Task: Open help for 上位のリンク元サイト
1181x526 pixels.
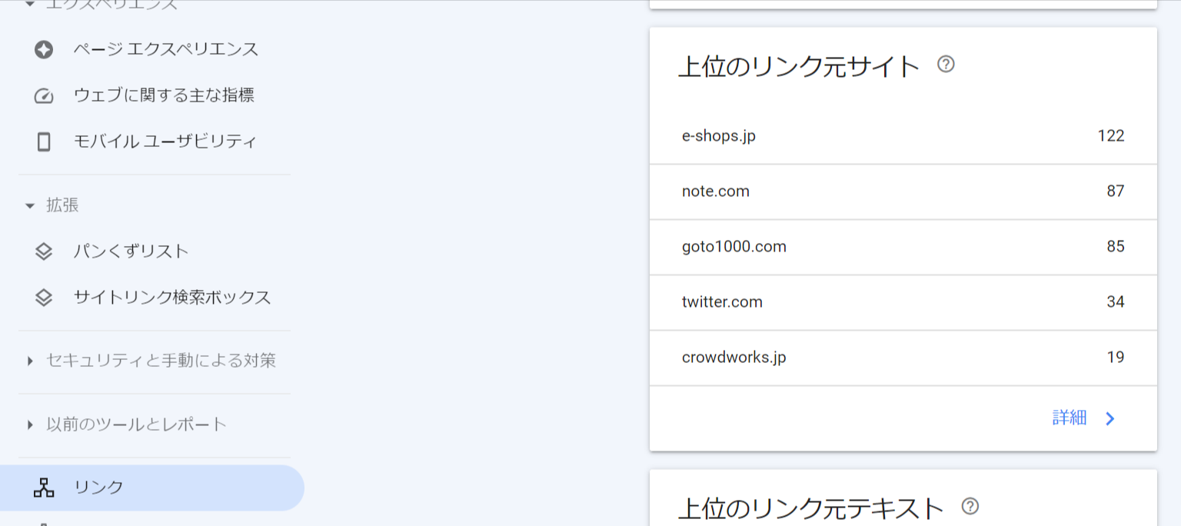Action: coord(946,65)
